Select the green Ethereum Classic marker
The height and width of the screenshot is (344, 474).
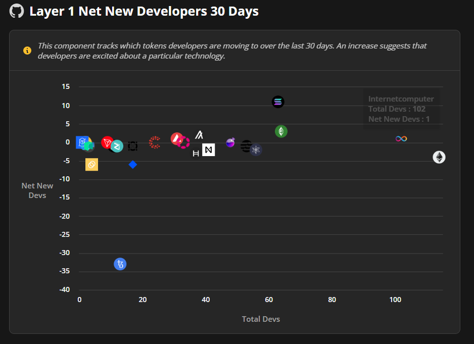click(x=281, y=131)
